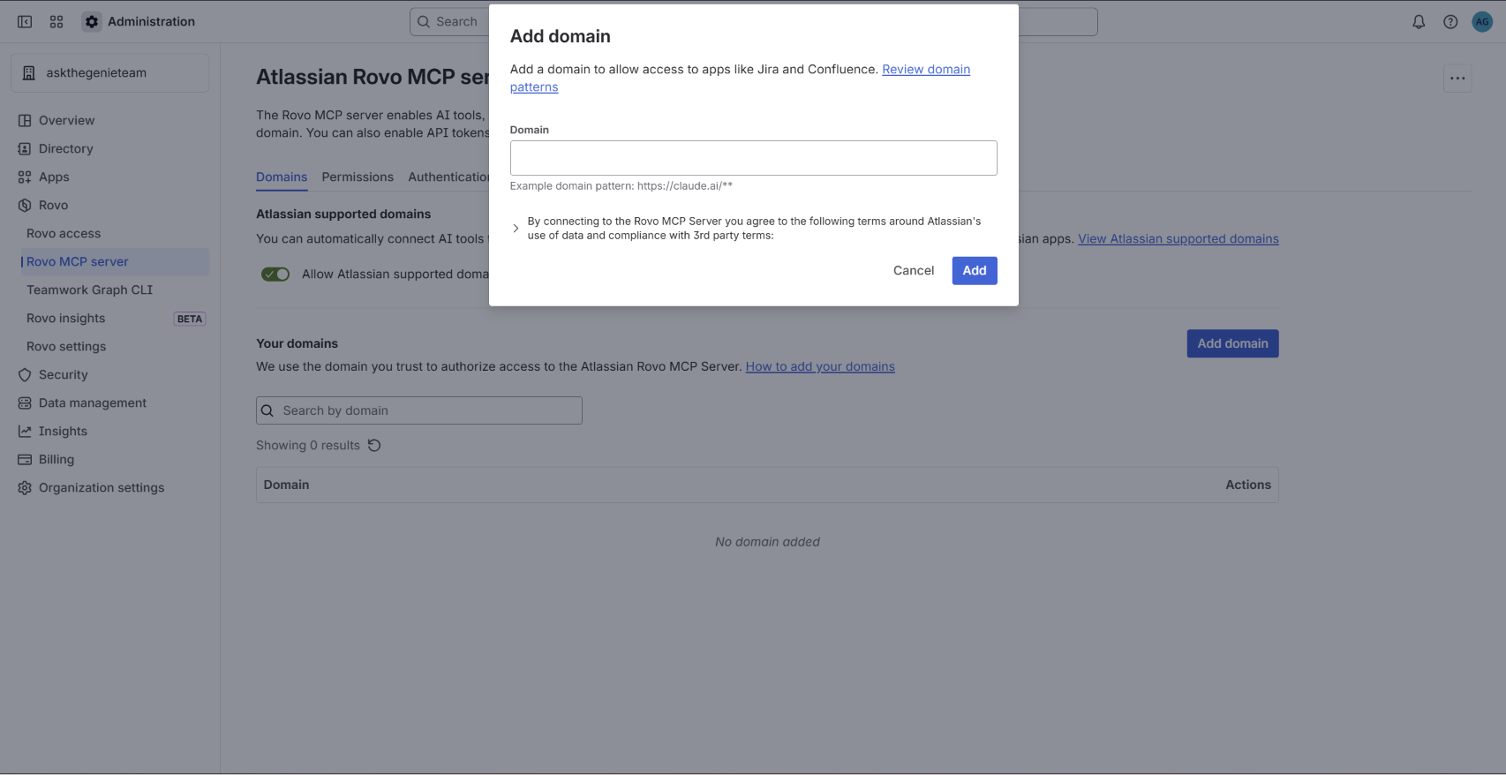Open View Atlassian supported domains link

(x=1178, y=239)
